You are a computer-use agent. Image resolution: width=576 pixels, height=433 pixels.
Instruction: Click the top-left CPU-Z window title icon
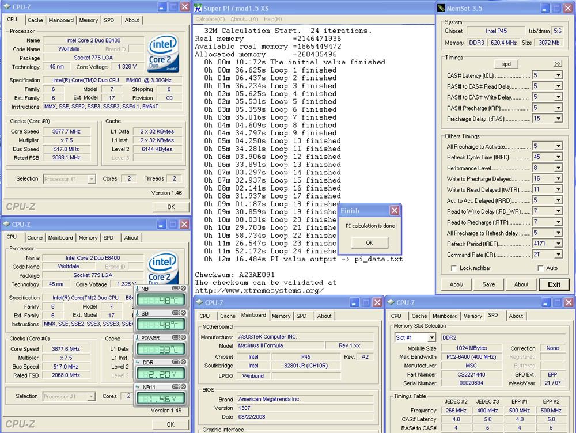[6, 6]
